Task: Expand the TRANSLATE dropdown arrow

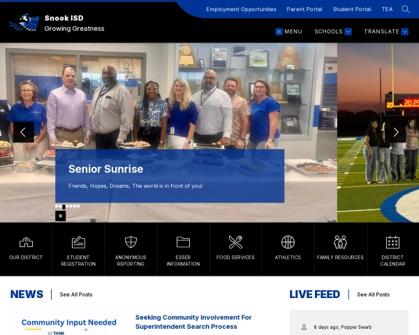Action: pos(405,31)
